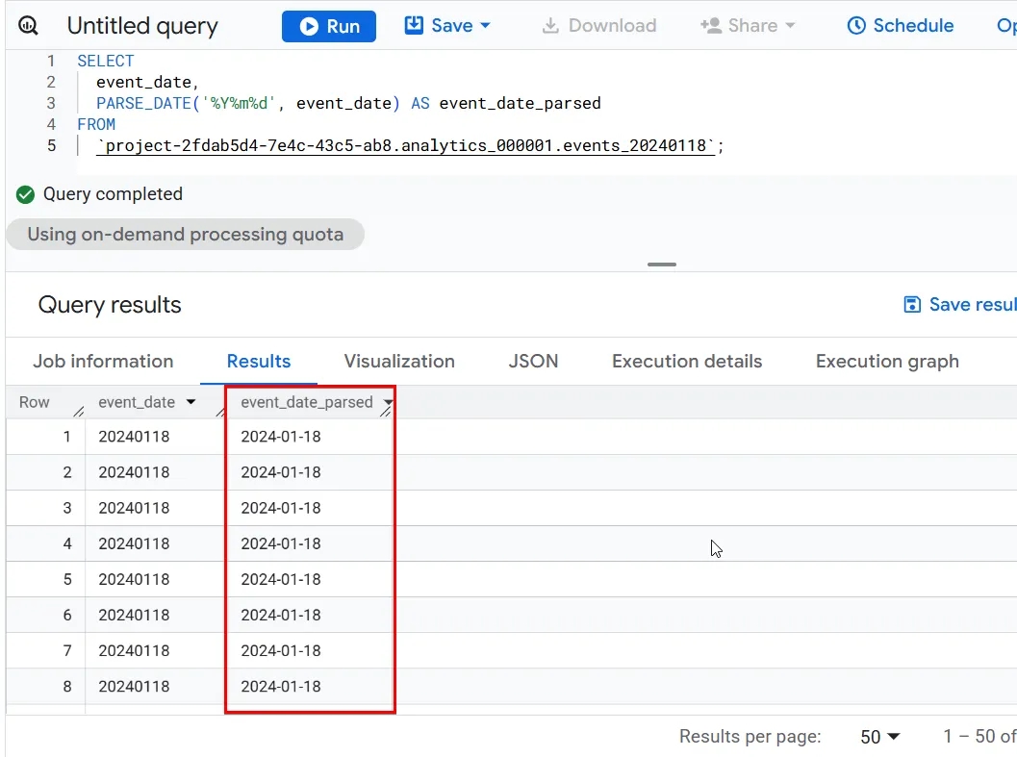Click the Schedule clock icon
This screenshot has width=1017, height=757.
[856, 26]
